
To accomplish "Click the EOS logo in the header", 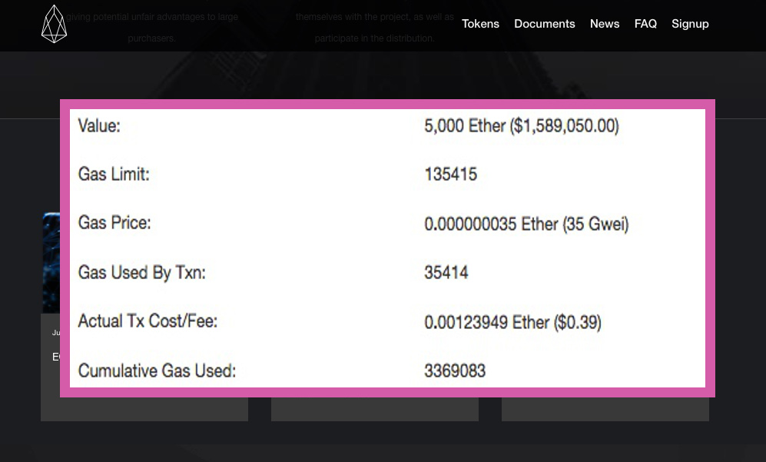I will point(55,24).
